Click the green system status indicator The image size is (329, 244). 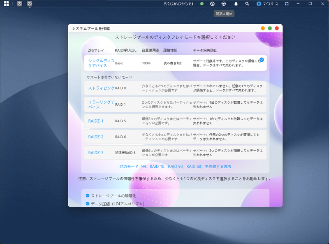point(201,4)
